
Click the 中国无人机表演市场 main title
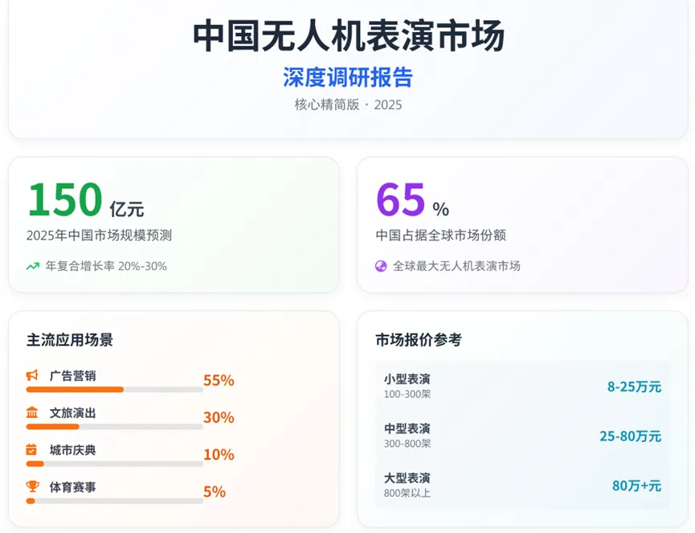pos(349,35)
